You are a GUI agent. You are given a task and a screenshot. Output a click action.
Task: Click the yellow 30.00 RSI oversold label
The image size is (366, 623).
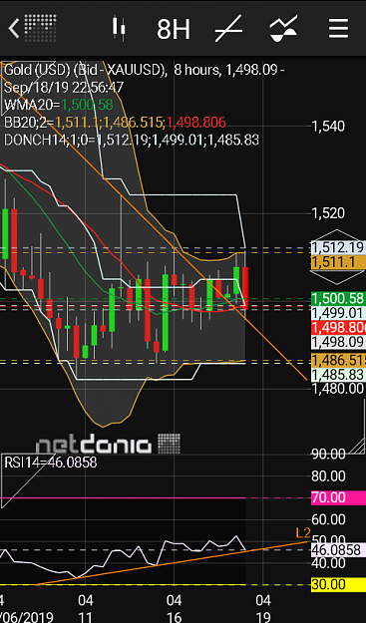coord(338,584)
